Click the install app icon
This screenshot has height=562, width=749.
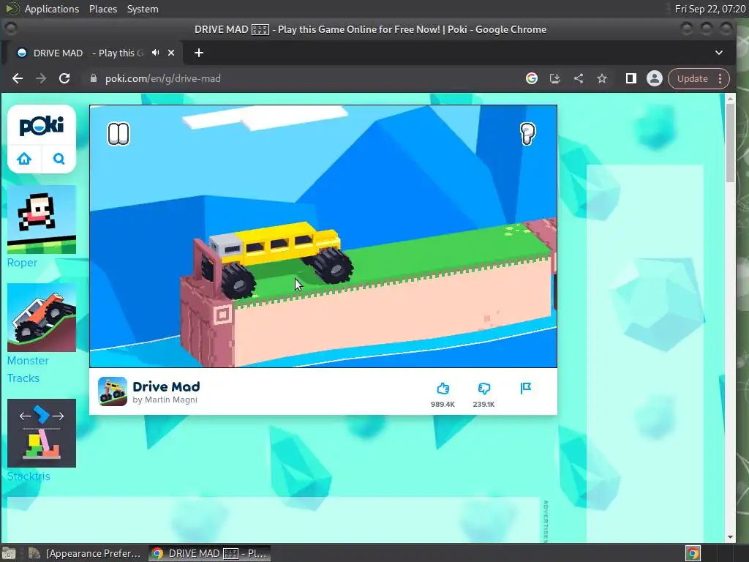coord(555,78)
